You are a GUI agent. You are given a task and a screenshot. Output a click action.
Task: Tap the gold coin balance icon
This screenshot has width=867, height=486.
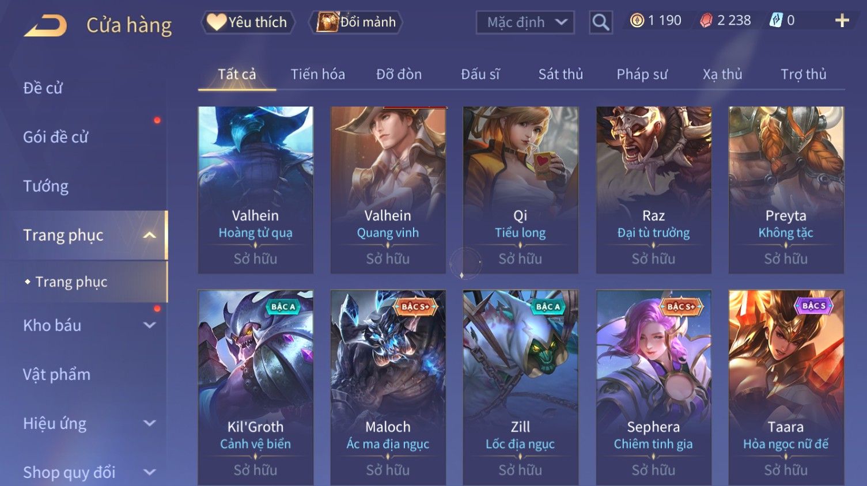pos(637,21)
